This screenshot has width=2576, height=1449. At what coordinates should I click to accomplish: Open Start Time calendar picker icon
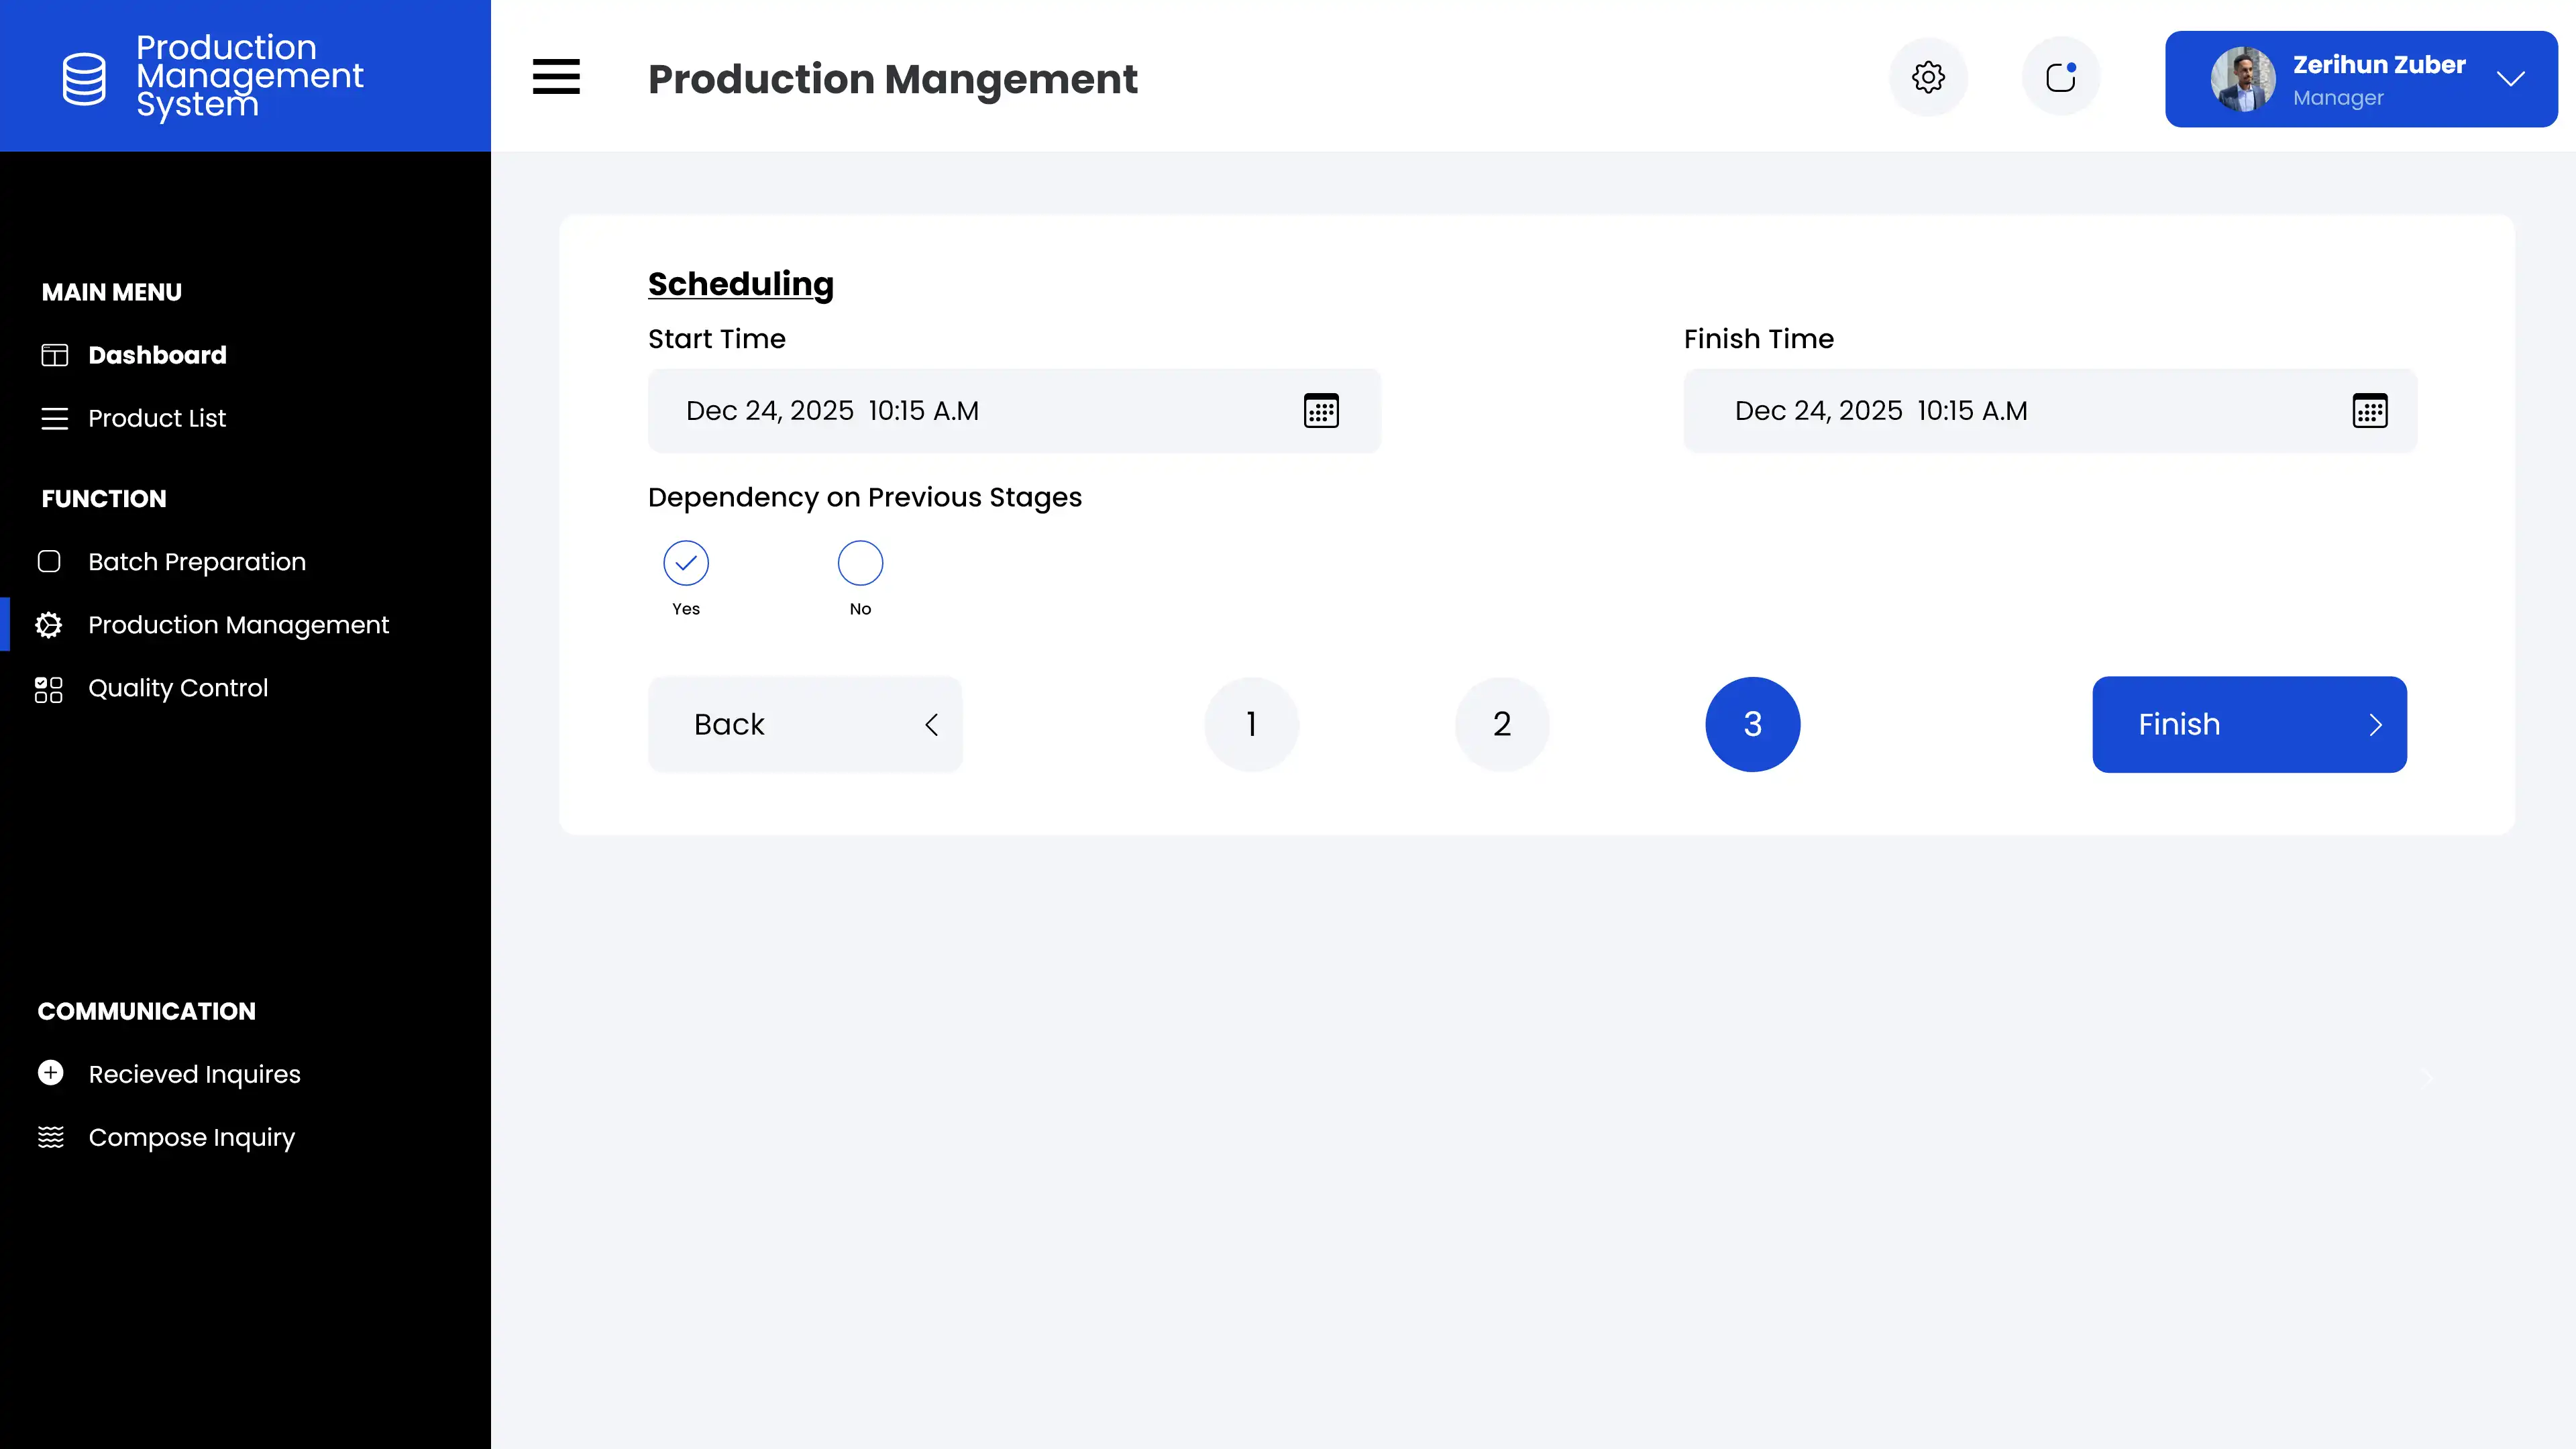(x=1321, y=411)
